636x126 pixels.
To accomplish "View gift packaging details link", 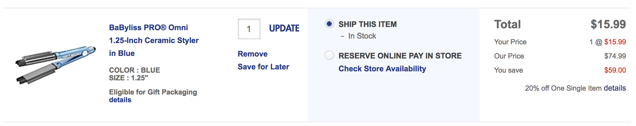I will point(120,100).
